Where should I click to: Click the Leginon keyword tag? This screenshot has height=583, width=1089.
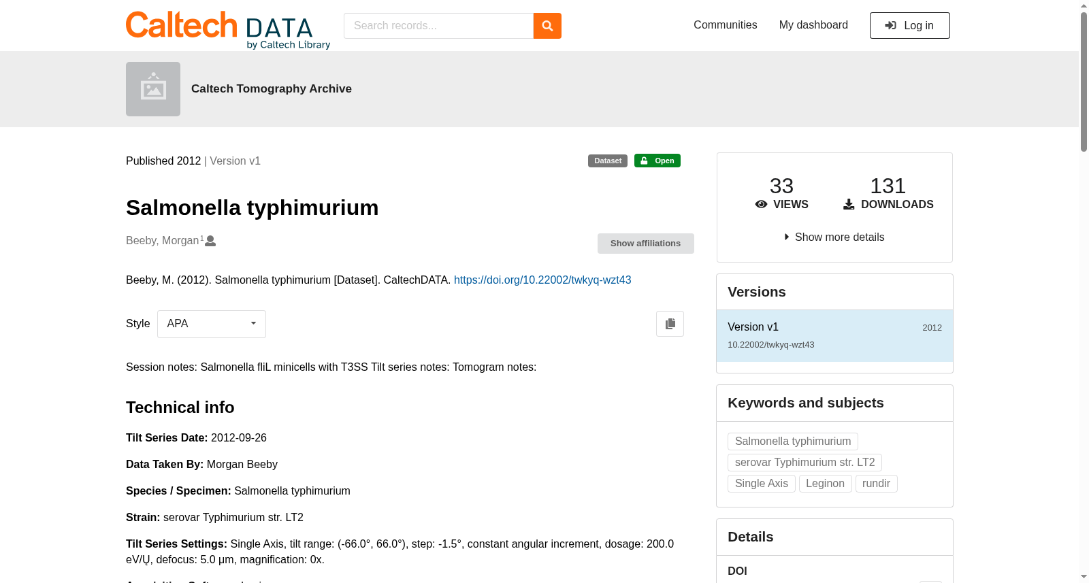[825, 484]
